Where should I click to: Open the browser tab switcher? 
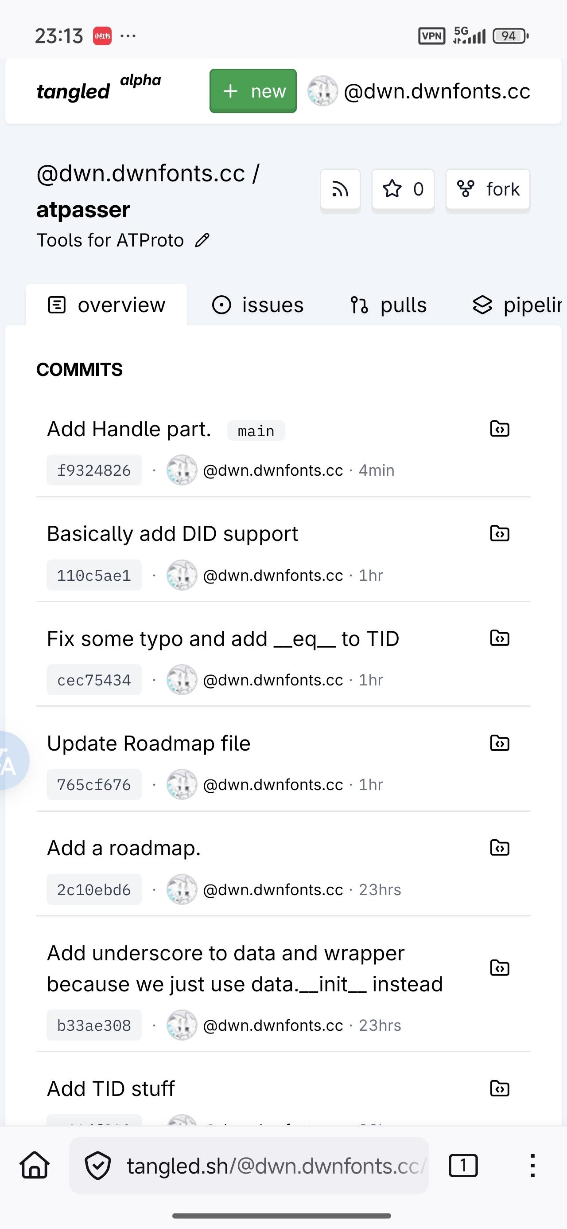point(463,1166)
